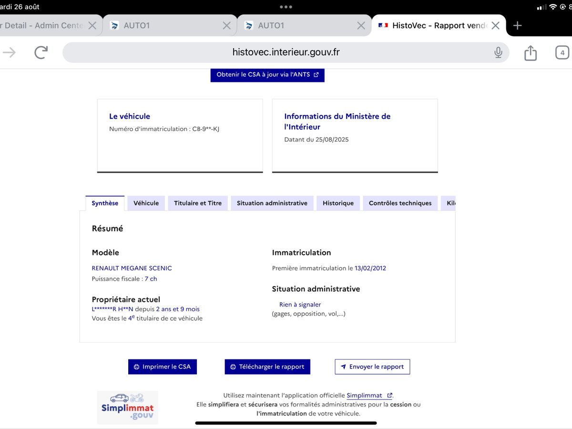
Task: Click the 7 ch fiscal power value
Action: tap(151, 279)
